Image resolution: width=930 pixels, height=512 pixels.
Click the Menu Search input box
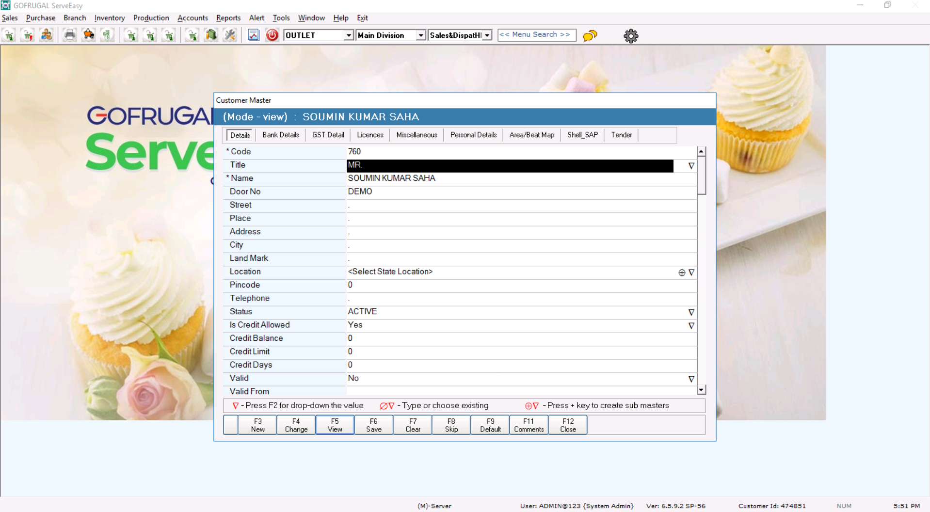(536, 35)
